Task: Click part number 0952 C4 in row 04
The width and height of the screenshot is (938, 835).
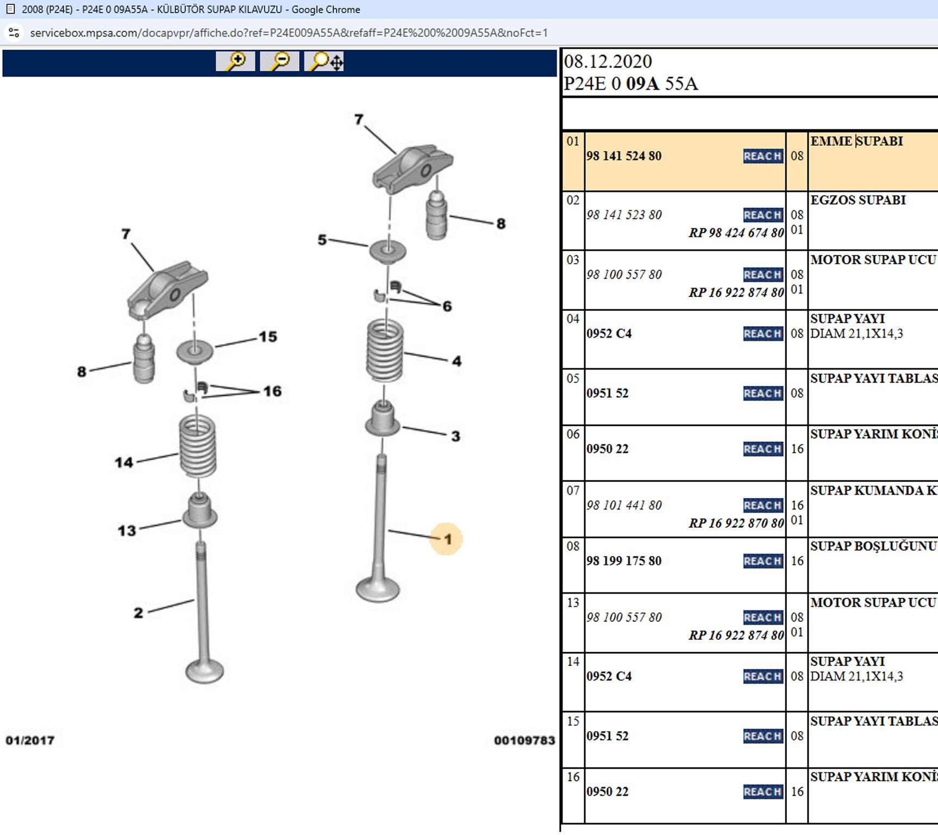Action: coord(609,334)
